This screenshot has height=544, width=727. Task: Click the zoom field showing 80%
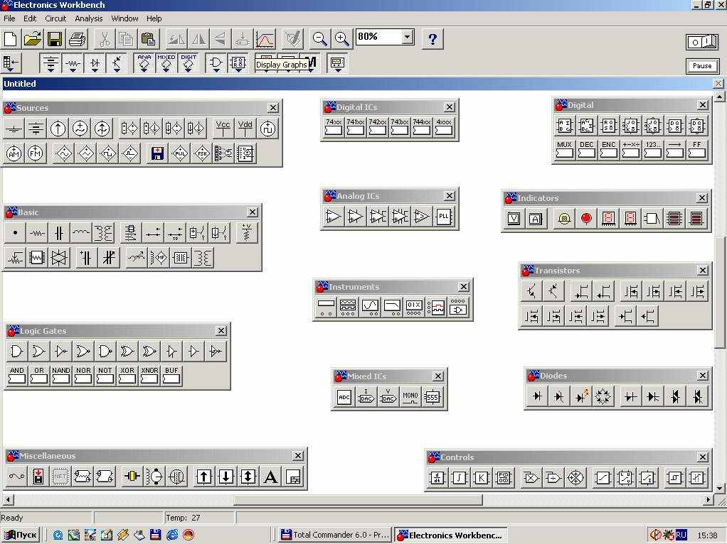click(379, 37)
